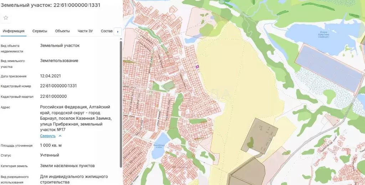Click chevron next to Свернуть link
Image resolution: width=365 pixels, height=185 pixels.
point(60,136)
